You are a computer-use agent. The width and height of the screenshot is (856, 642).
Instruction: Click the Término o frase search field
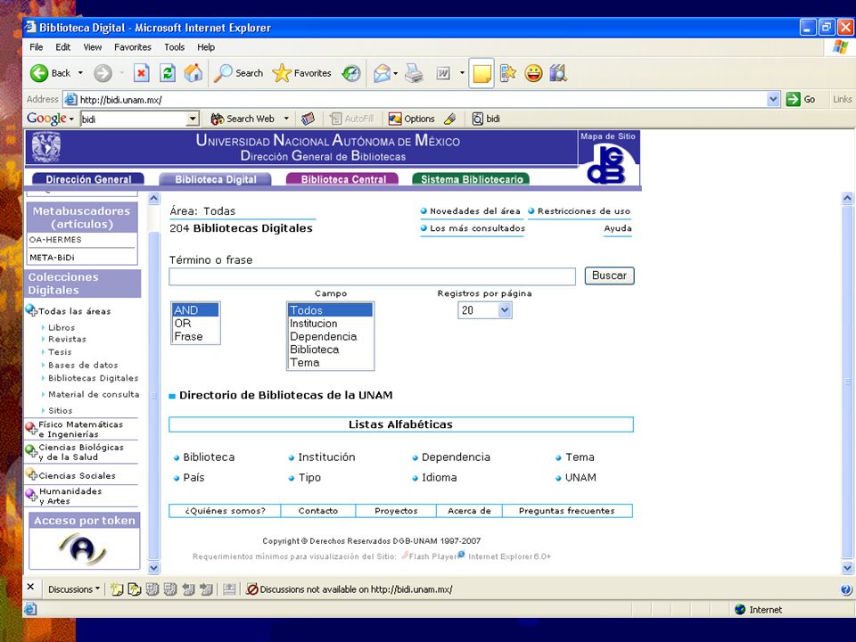373,276
